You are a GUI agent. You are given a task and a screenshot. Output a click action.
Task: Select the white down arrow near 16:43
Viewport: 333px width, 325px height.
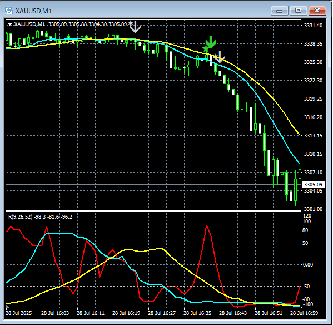(220, 57)
